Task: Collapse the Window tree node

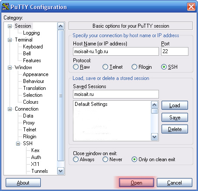Action: coord(10,67)
